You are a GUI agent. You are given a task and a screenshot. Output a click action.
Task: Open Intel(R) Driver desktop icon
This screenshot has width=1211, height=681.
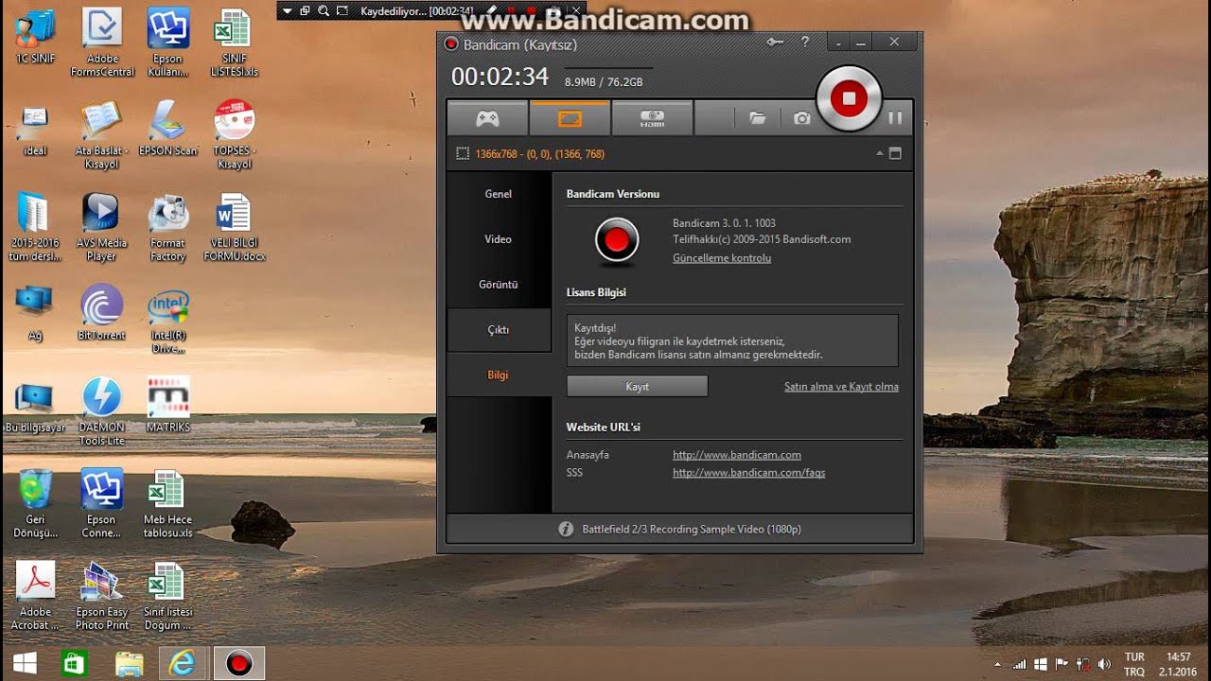[x=168, y=320]
